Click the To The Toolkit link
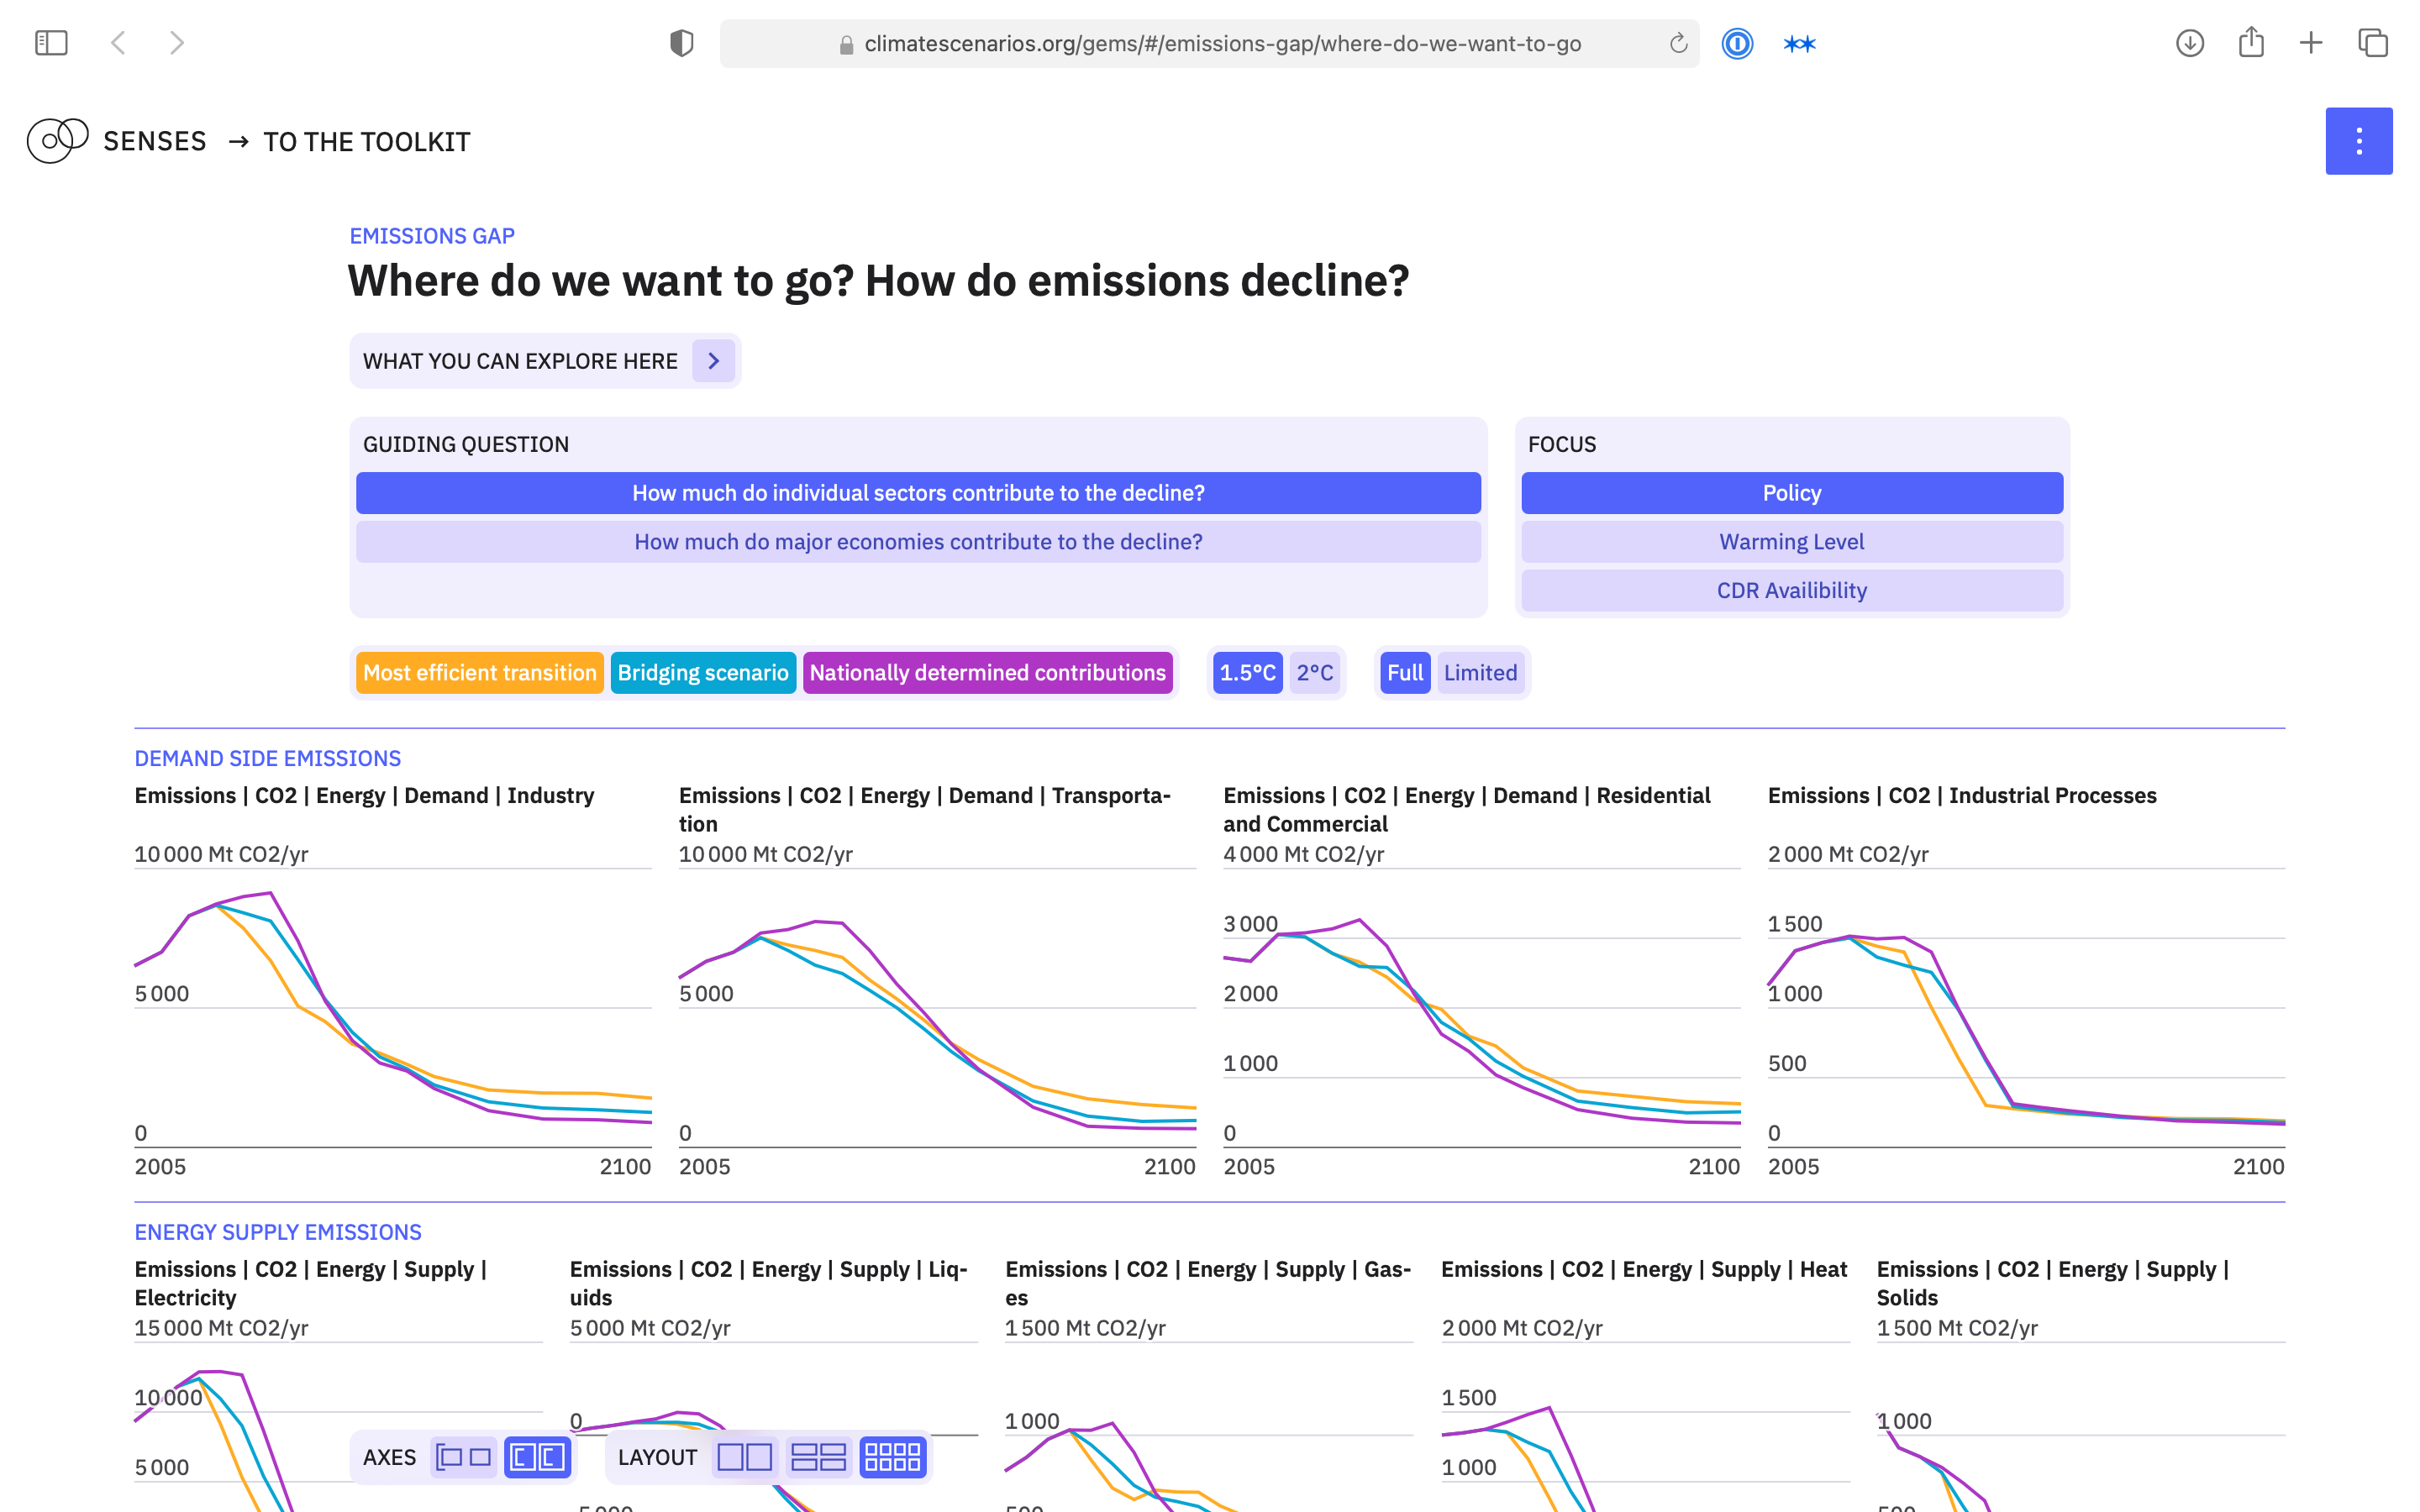This screenshot has width=2420, height=1512. [366, 142]
